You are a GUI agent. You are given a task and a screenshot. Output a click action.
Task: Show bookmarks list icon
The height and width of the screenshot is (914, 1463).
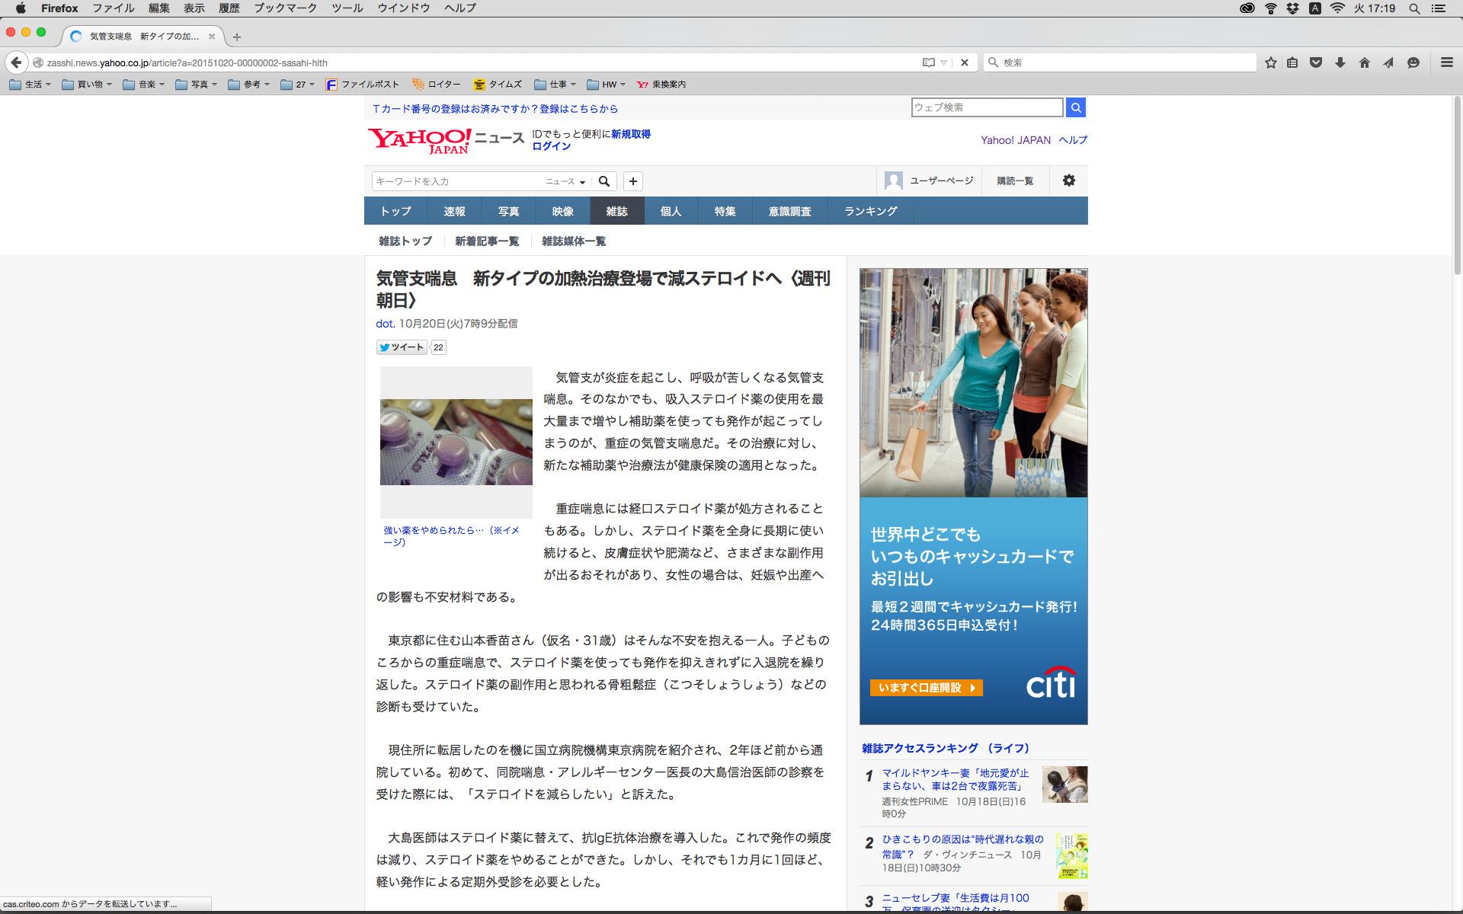[x=1292, y=62]
